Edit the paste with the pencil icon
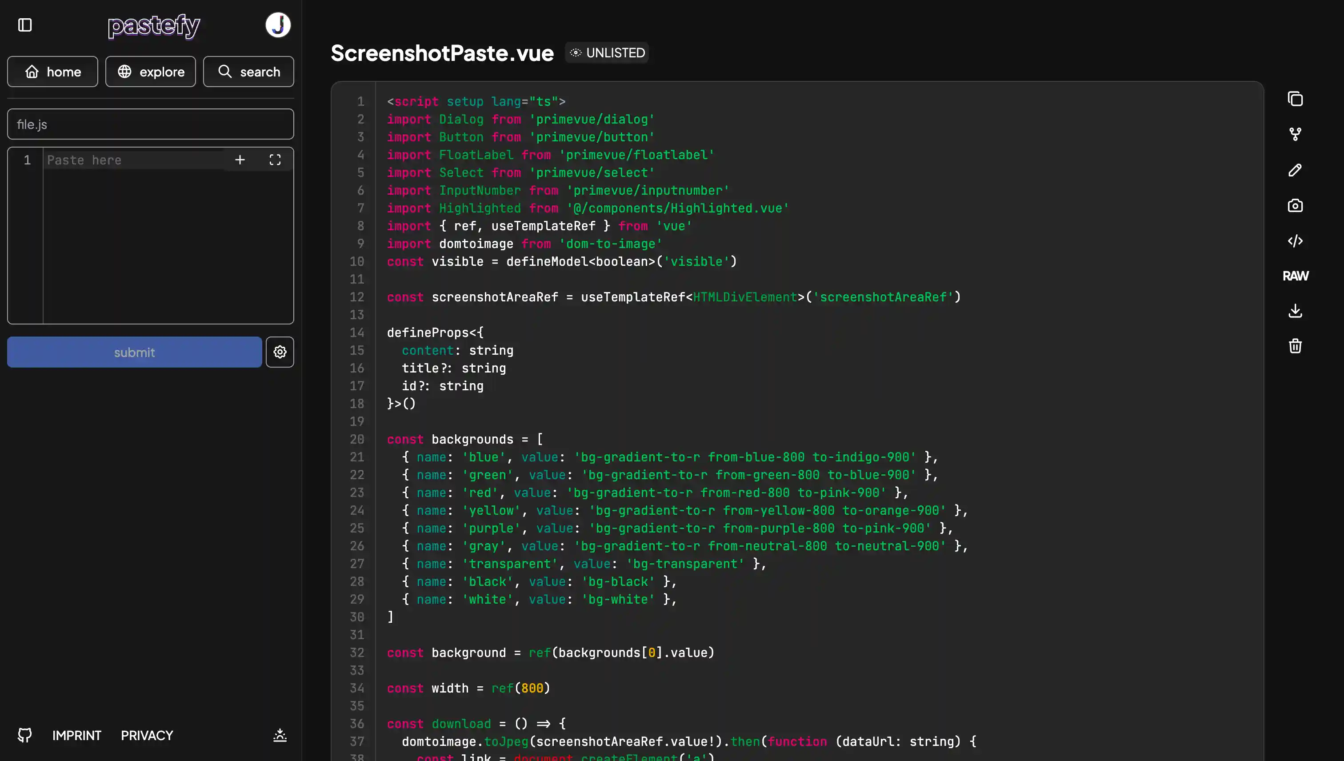 pos(1295,170)
